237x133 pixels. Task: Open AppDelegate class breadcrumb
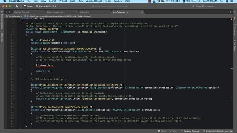13,16
